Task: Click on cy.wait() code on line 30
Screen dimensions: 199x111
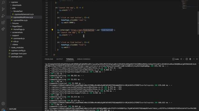Action: (x=66, y=47)
